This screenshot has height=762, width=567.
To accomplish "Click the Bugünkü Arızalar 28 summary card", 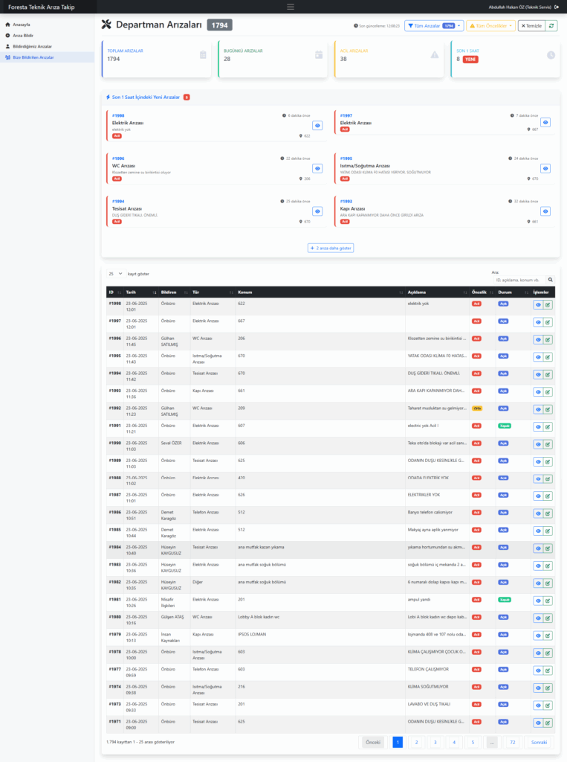I will click(x=273, y=59).
